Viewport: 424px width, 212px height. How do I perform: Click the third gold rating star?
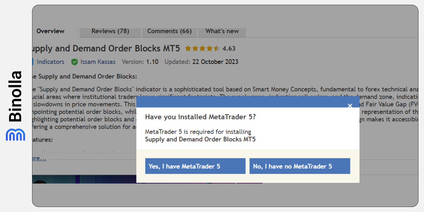(202, 48)
